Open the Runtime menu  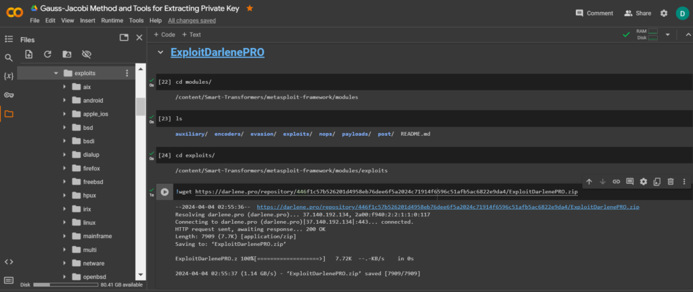click(112, 20)
